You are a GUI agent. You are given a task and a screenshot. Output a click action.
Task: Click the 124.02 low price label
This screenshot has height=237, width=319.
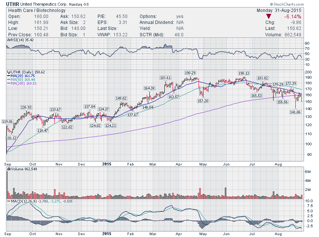pyautogui.click(x=95, y=125)
